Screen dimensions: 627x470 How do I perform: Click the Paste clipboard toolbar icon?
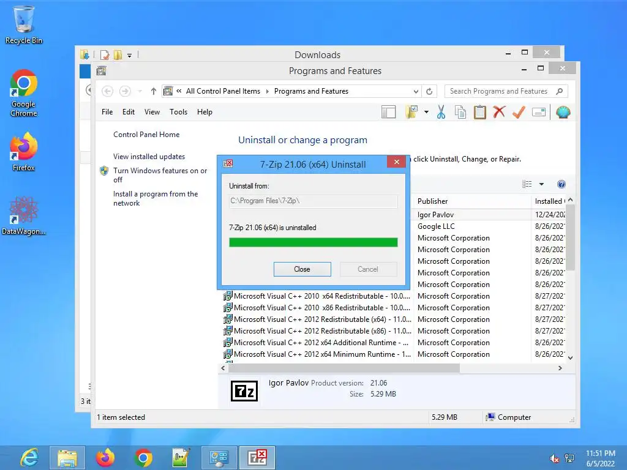tap(480, 113)
